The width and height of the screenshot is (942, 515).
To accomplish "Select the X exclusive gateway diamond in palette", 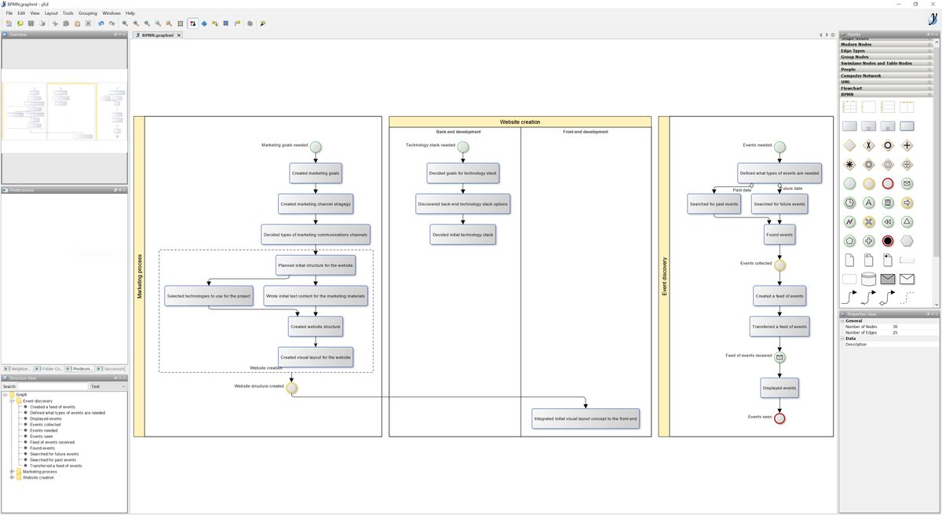I will (x=868, y=145).
